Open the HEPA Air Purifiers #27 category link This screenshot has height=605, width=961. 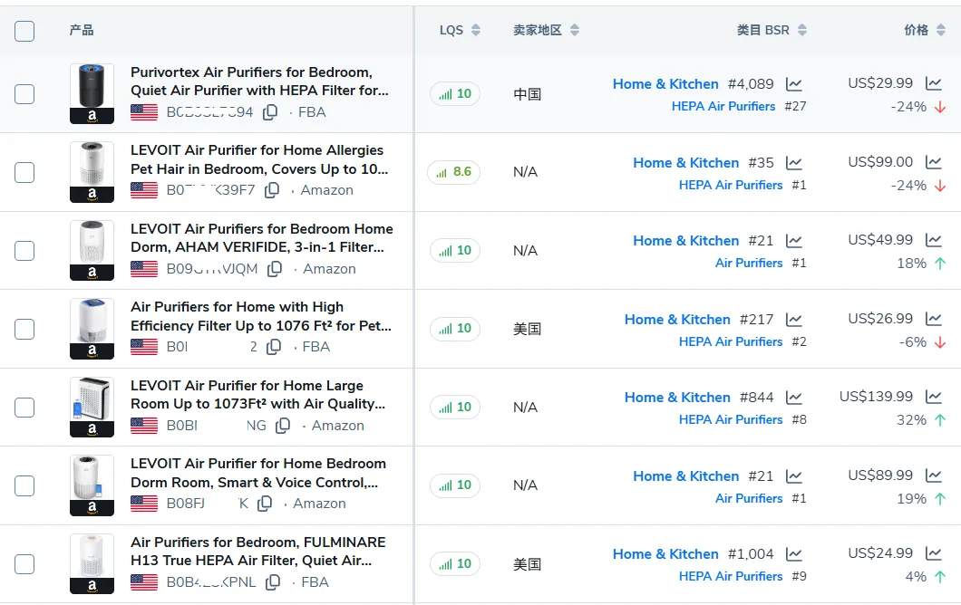click(x=723, y=106)
